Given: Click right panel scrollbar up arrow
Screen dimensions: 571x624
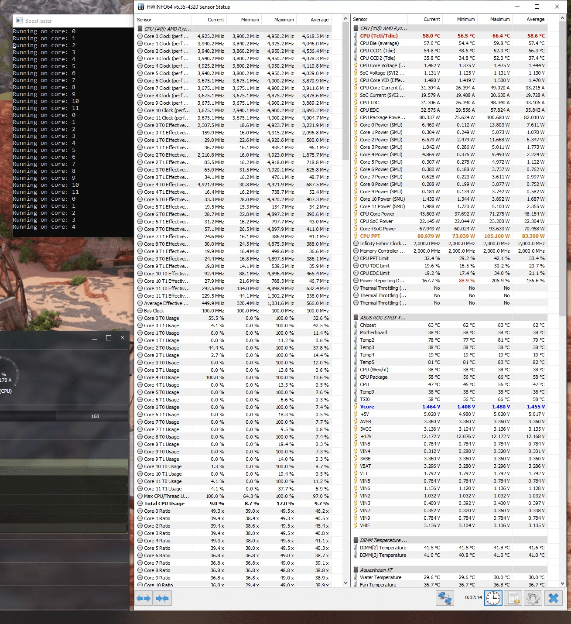Looking at the screenshot, I should click(x=562, y=19).
